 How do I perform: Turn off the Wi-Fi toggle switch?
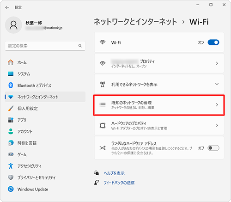click(213, 43)
